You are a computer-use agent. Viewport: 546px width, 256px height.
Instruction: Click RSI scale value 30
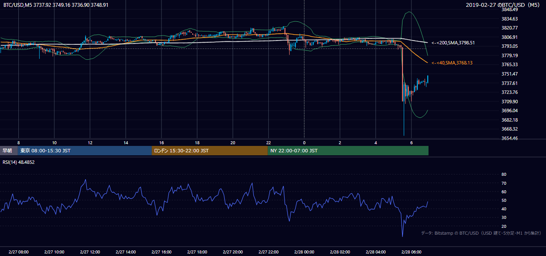pos(504,218)
